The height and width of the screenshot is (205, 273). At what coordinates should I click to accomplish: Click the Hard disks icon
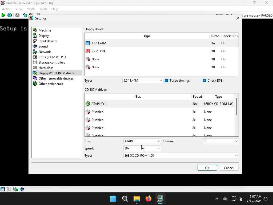pyautogui.click(x=35, y=68)
